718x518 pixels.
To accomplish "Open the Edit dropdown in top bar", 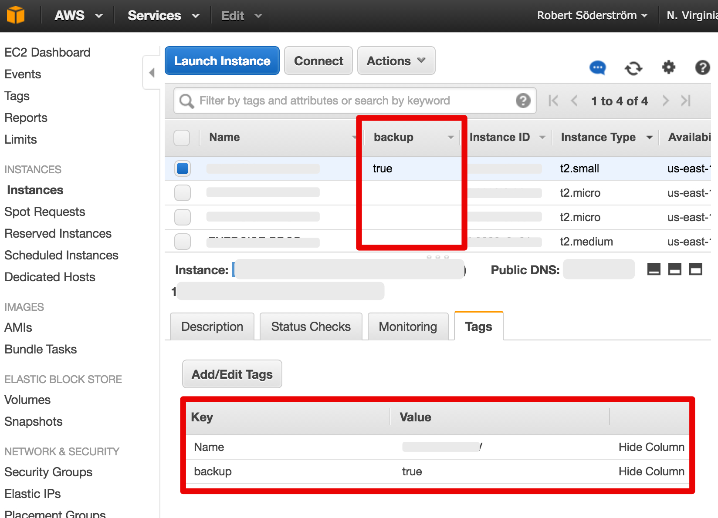I will (242, 16).
